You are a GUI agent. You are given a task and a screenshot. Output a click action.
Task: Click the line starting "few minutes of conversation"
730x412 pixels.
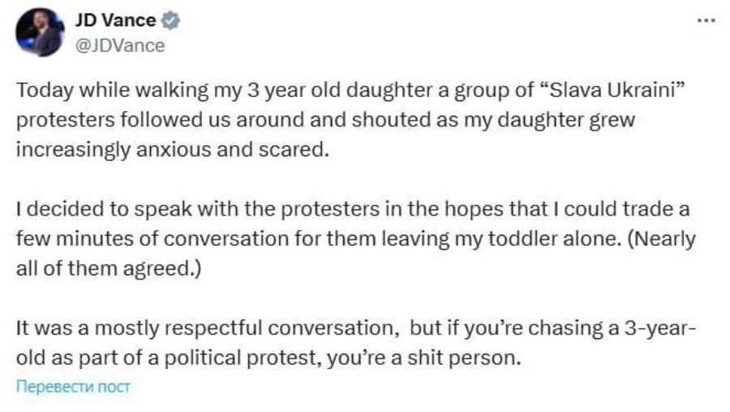356,239
